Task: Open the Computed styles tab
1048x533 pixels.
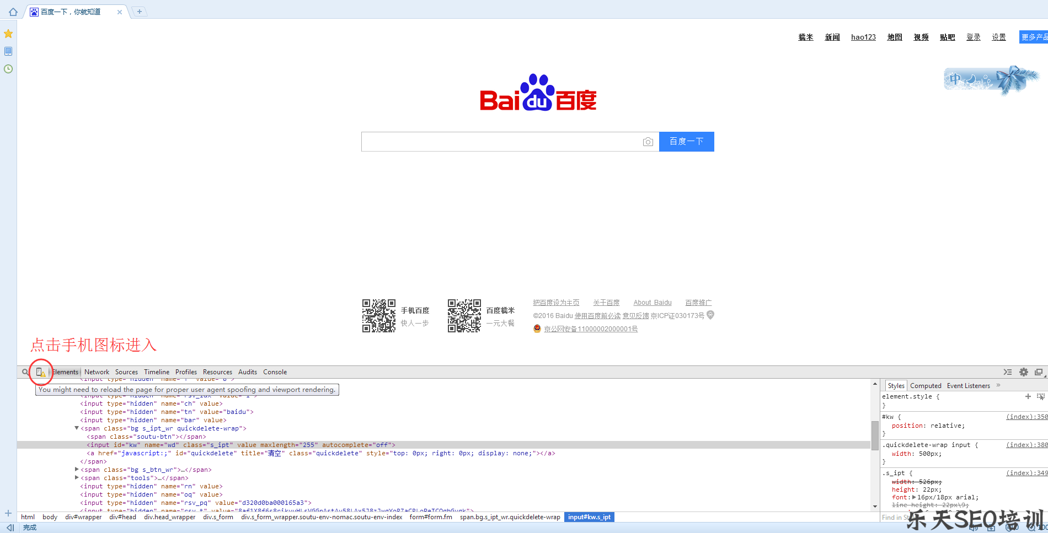Action: [926, 385]
